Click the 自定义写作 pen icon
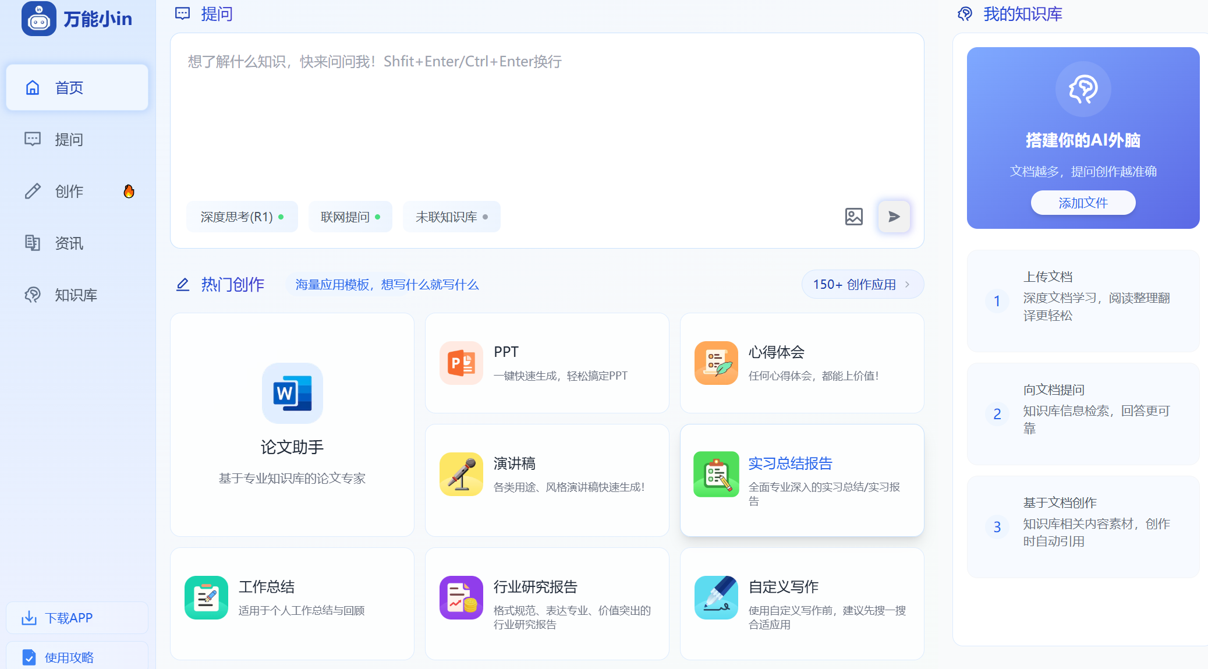Viewport: 1208px width, 669px height. click(x=716, y=597)
